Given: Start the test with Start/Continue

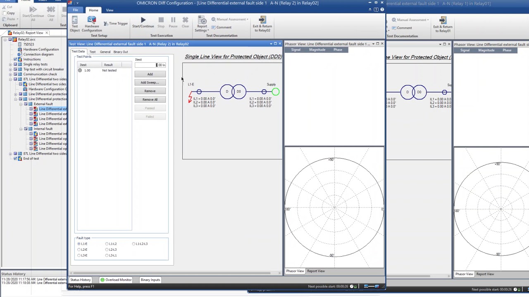Looking at the screenshot, I should tap(143, 23).
